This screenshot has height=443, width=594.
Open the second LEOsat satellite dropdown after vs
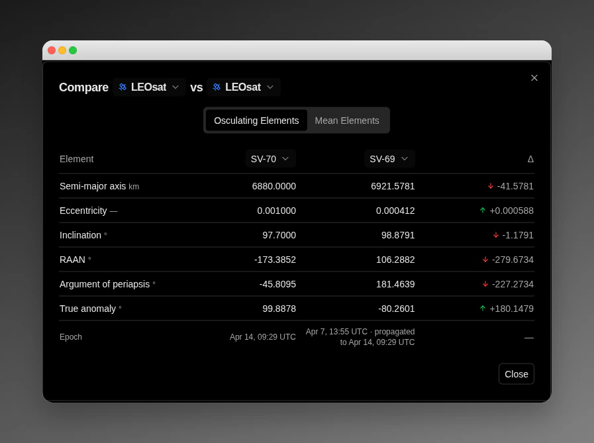pos(244,87)
